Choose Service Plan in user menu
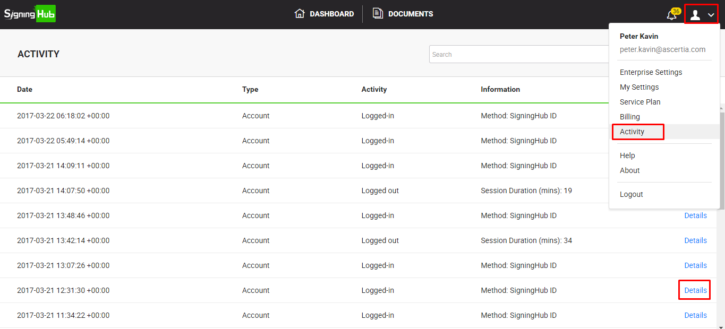This screenshot has width=725, height=329. (640, 102)
